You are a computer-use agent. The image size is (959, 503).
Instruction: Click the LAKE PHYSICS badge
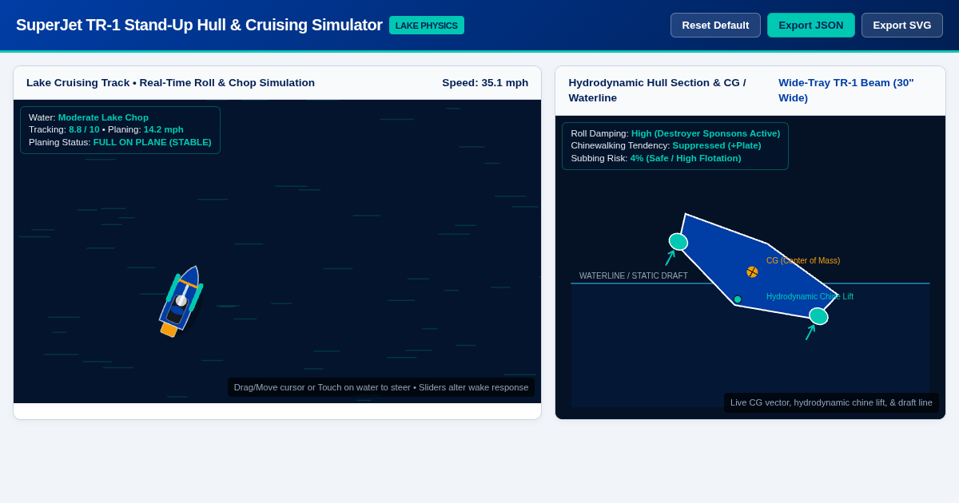(427, 26)
